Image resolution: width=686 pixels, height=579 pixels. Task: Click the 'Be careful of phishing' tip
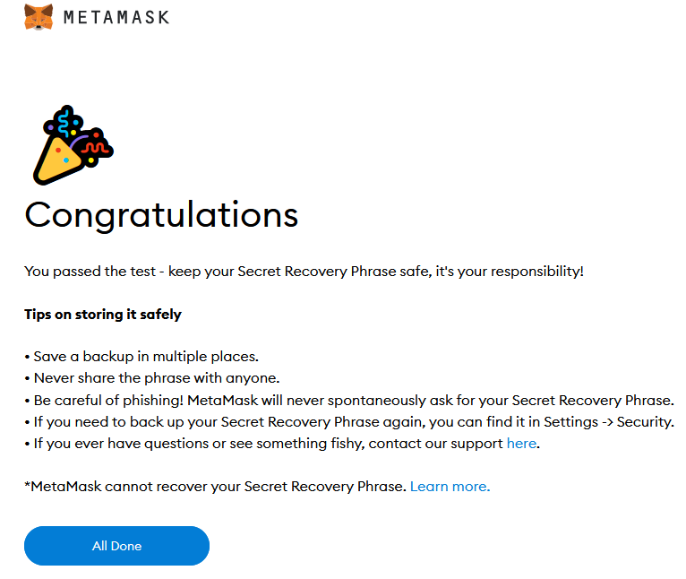click(x=349, y=401)
